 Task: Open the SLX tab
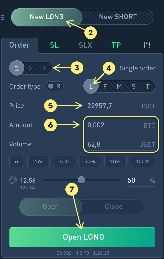pyautogui.click(x=85, y=45)
